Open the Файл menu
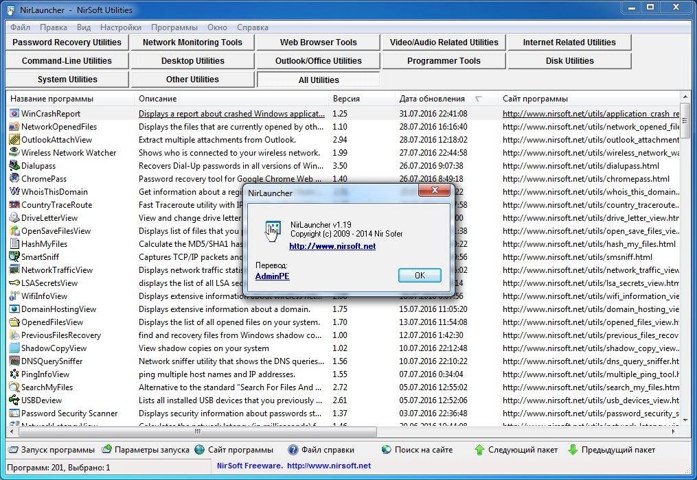The image size is (697, 480). pos(20,27)
